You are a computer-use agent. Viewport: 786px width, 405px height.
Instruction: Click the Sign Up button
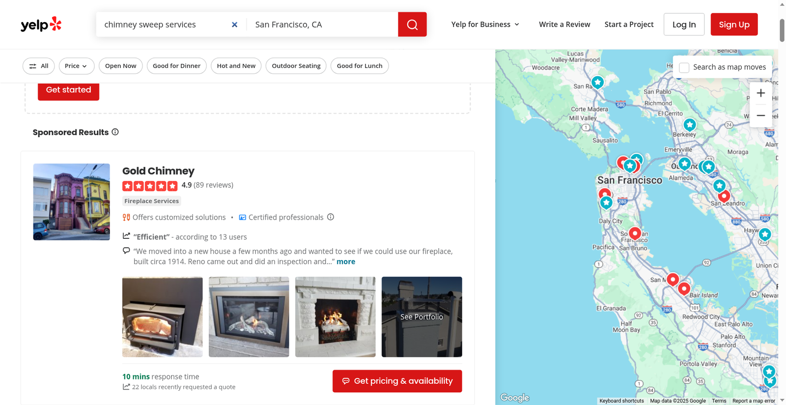(x=734, y=25)
